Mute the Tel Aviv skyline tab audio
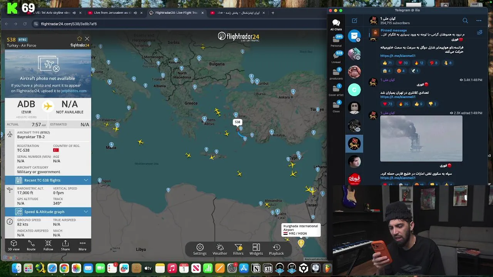This screenshot has width=493, height=277. [74, 13]
